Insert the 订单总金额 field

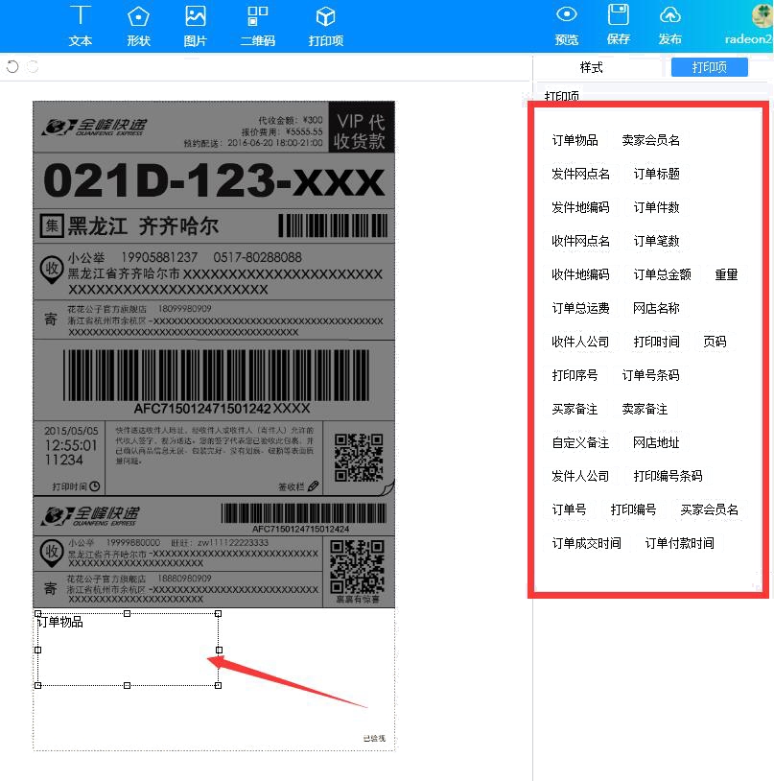662,274
